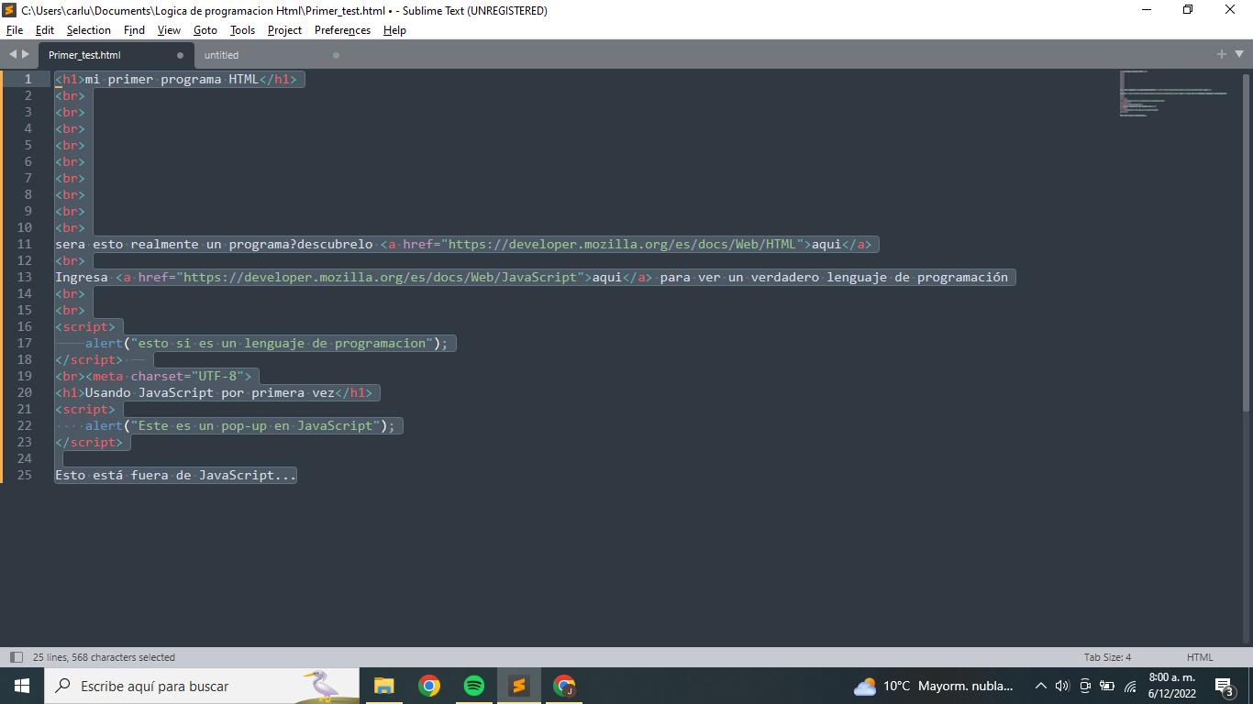The height and width of the screenshot is (704, 1253).
Task: Open the File menu
Action: coord(15,30)
